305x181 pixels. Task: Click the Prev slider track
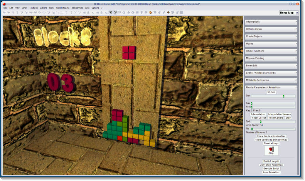coord(273,107)
